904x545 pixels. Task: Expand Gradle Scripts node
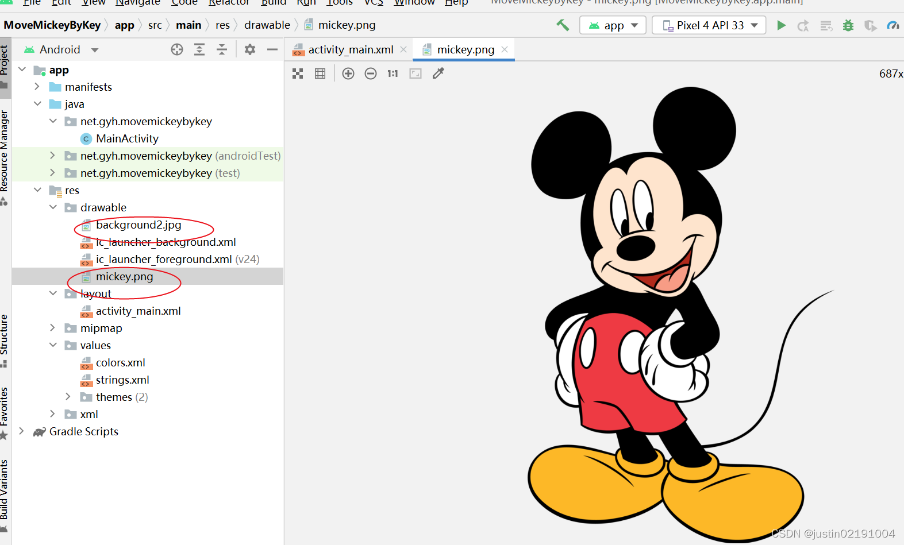coord(22,431)
